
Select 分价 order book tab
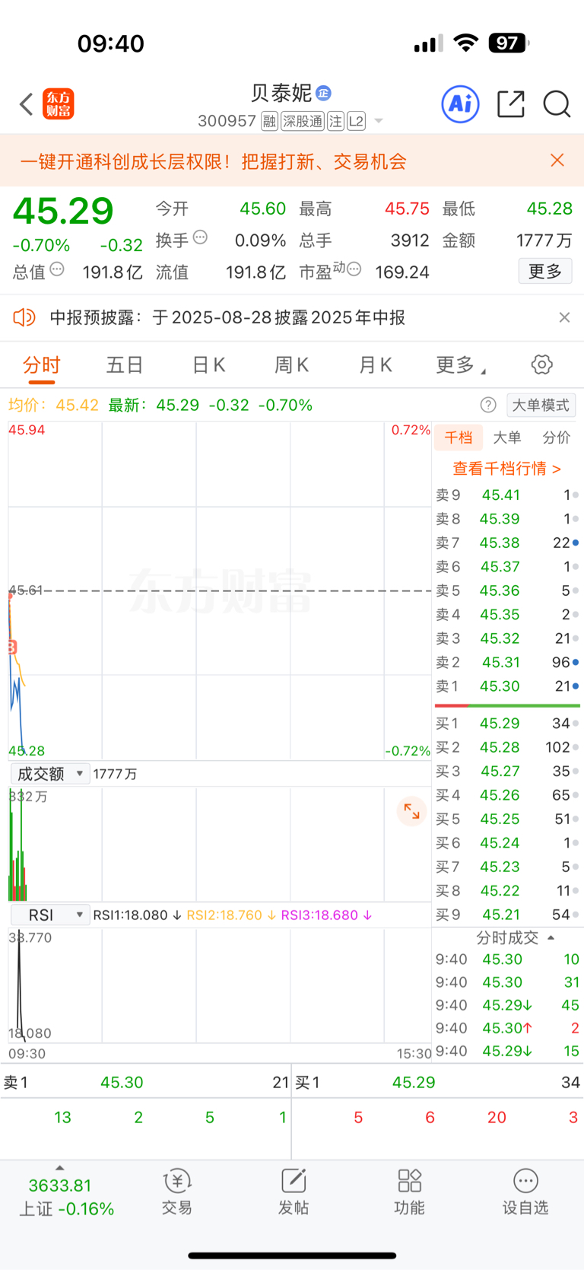click(x=556, y=438)
